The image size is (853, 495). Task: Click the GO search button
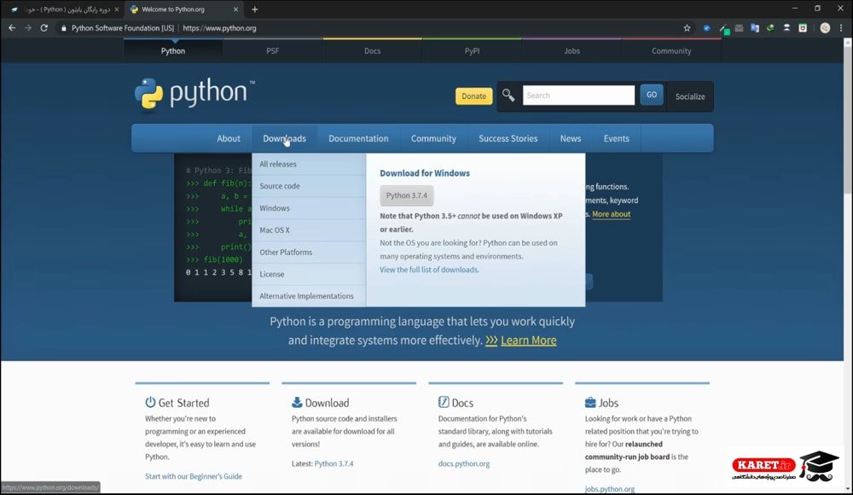[651, 95]
